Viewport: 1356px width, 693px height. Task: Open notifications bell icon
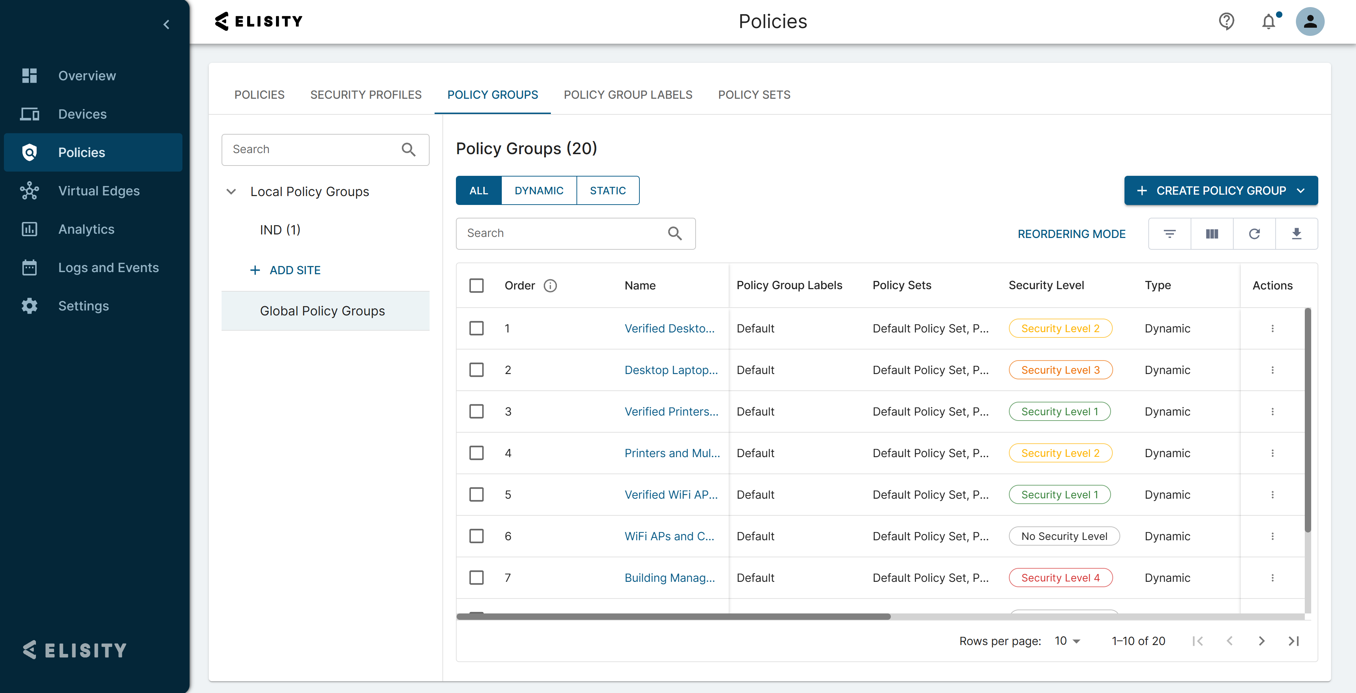click(1269, 22)
